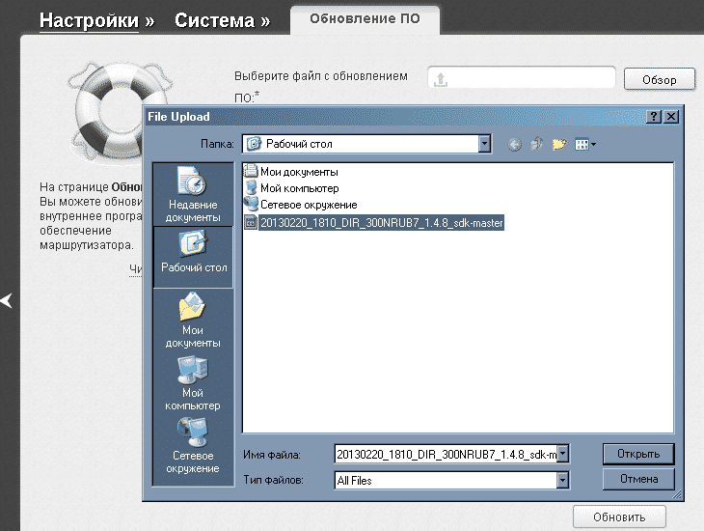Image resolution: width=704 pixels, height=531 pixels.
Task: Open Мои документы in places bar
Action: click(193, 321)
